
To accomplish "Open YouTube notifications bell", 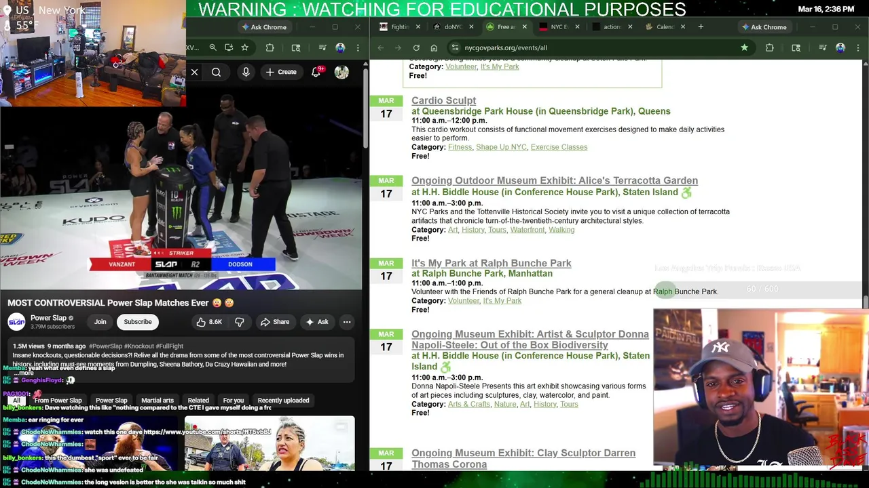I will [316, 72].
